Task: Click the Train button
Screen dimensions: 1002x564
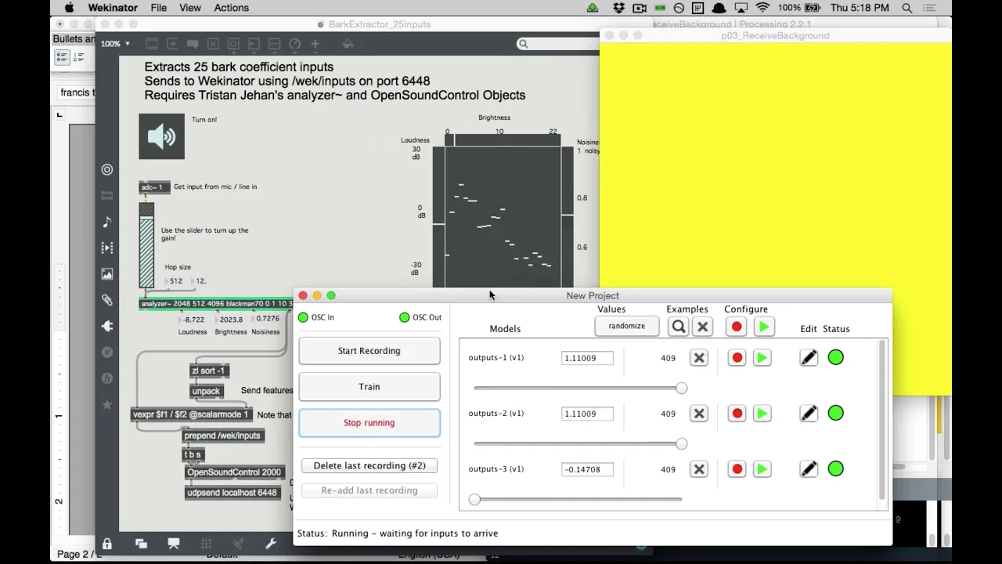Action: [x=369, y=387]
